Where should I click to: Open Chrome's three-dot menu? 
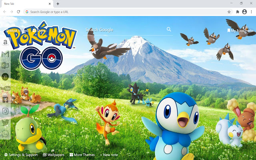252,12
